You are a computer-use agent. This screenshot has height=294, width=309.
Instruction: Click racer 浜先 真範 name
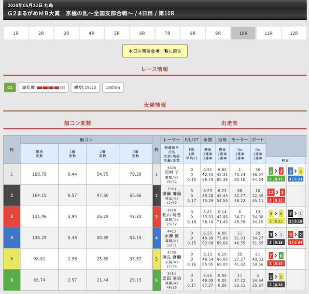pyautogui.click(x=172, y=257)
